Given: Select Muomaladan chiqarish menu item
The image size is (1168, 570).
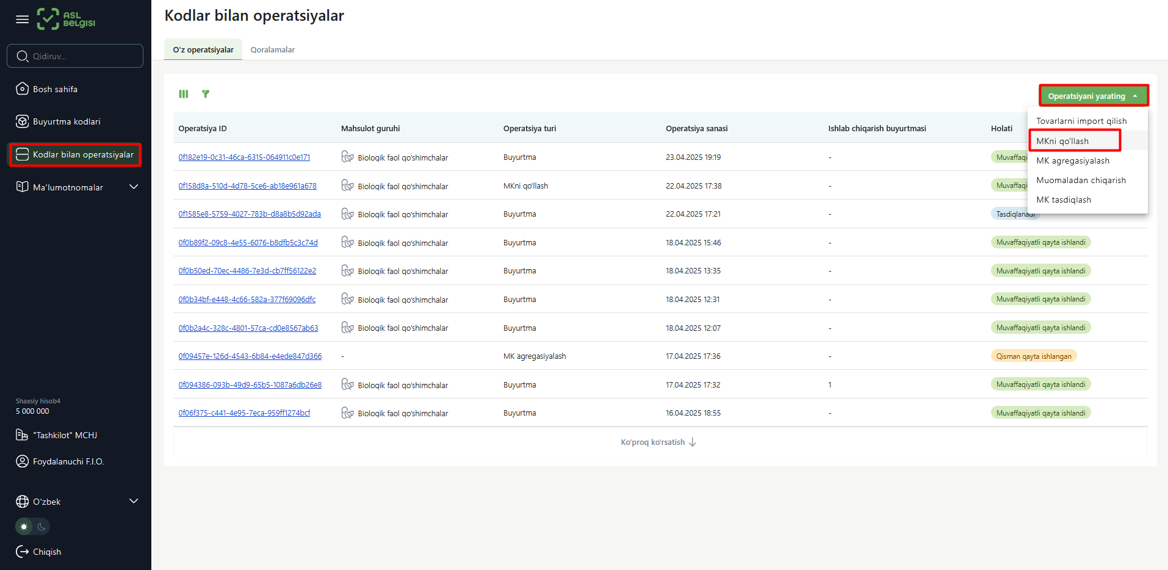Looking at the screenshot, I should [1087, 180].
